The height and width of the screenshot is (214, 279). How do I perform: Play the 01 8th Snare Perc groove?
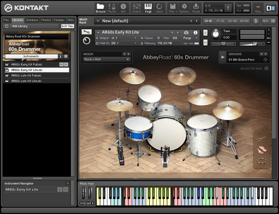[223, 57]
